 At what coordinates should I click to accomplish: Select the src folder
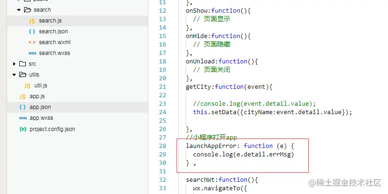coord(32,64)
